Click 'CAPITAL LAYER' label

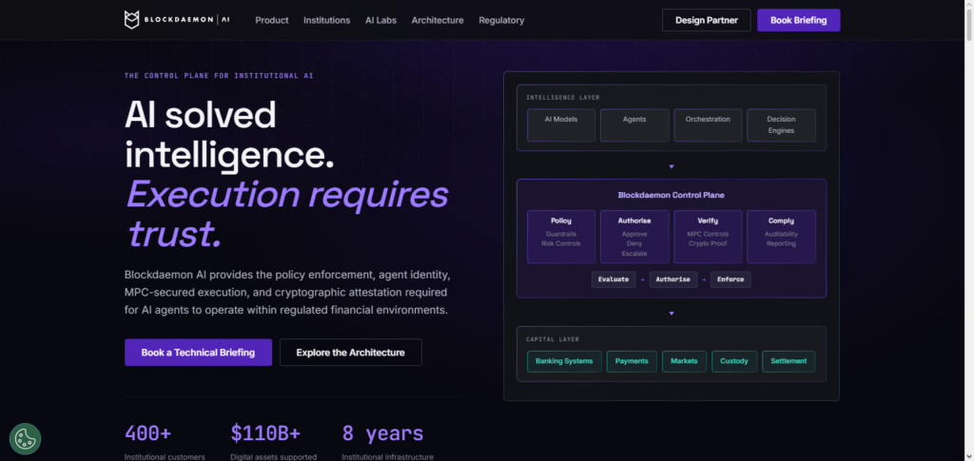coord(553,339)
